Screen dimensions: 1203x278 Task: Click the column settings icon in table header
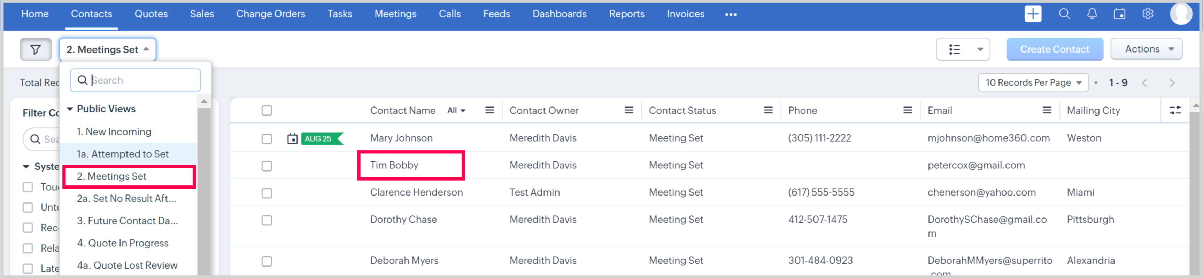point(1175,111)
